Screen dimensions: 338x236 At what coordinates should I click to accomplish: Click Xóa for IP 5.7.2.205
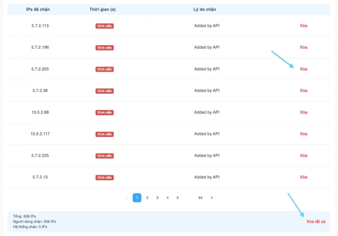pyautogui.click(x=303, y=69)
